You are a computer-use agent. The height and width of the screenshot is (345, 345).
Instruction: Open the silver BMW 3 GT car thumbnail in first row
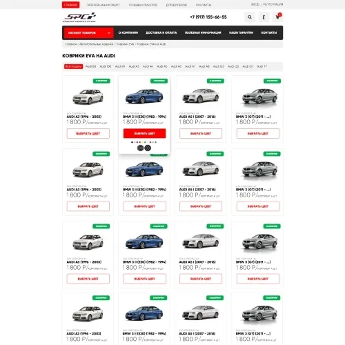tap(259, 97)
